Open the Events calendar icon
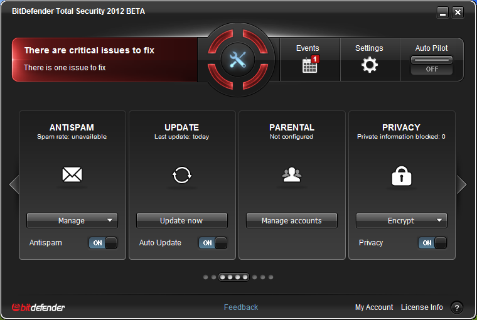This screenshot has width=477, height=320. pyautogui.click(x=309, y=65)
